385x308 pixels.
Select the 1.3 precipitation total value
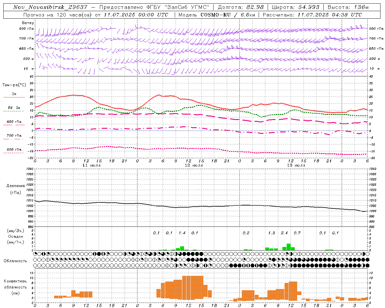click(x=272, y=233)
